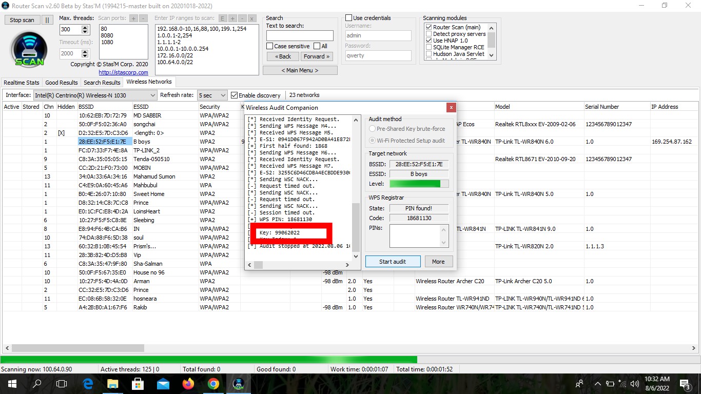701x394 pixels.
Task: Click the Router Scan logo image
Action: (x=29, y=50)
